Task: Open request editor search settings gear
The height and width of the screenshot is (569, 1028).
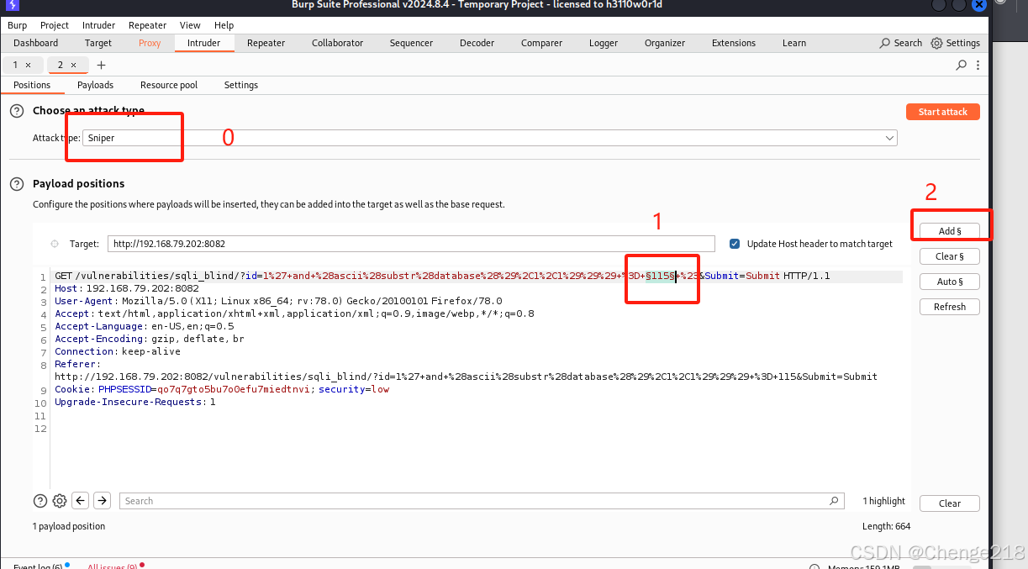Action: pyautogui.click(x=60, y=501)
